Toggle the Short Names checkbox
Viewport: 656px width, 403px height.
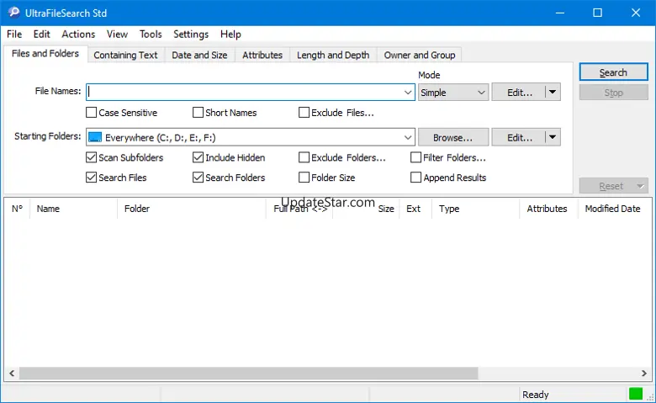[x=198, y=113]
